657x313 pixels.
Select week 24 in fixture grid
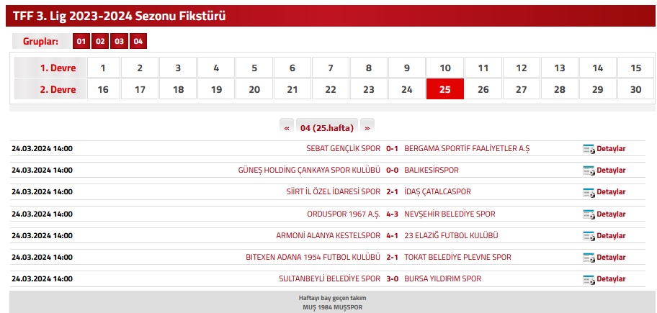point(407,89)
